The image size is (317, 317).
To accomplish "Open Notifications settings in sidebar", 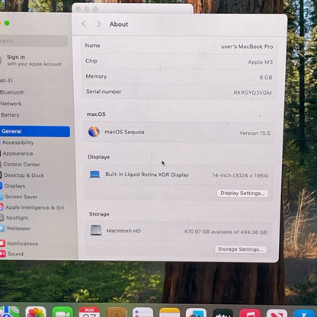I will click(x=22, y=243).
